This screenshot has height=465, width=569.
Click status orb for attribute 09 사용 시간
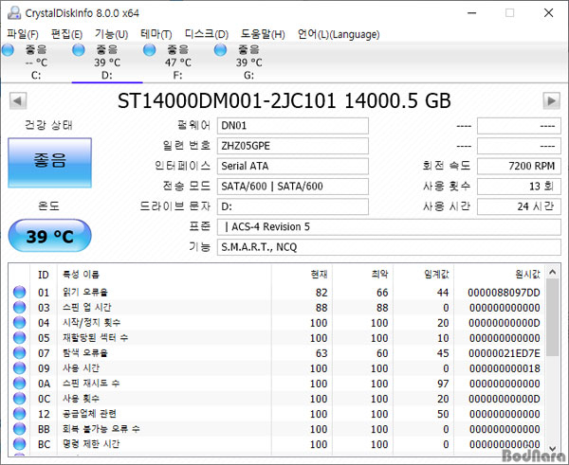pyautogui.click(x=20, y=368)
